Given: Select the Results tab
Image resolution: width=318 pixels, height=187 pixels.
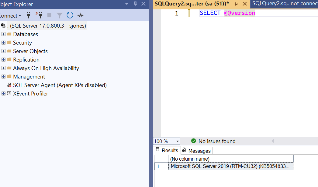Looking at the screenshot, I should click(x=167, y=150).
